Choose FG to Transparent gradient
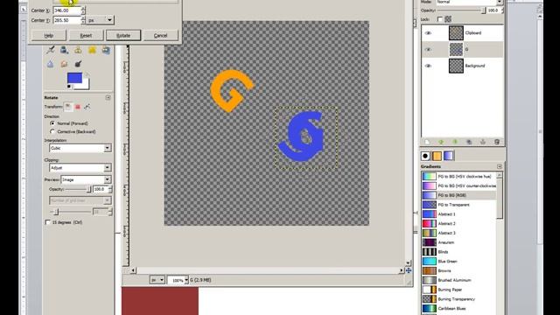This screenshot has height=315, width=560. coord(458,205)
